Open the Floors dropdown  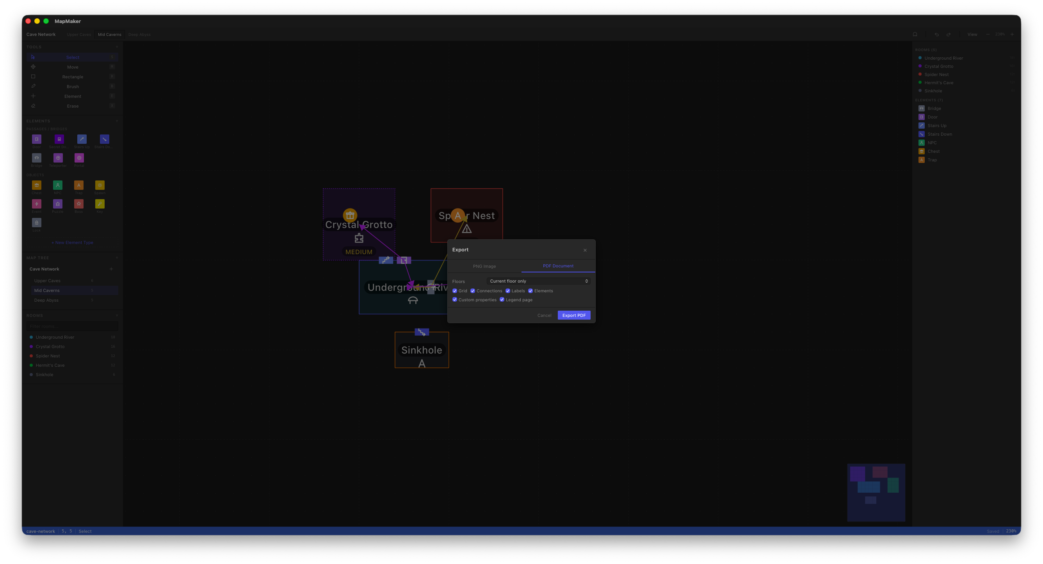538,281
